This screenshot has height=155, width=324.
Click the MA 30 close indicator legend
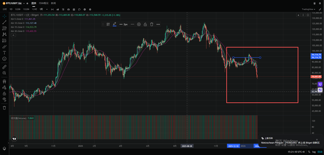23,31
